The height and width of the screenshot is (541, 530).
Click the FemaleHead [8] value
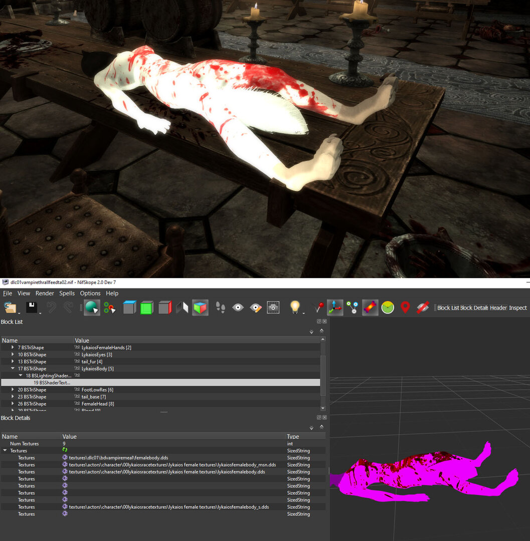click(x=98, y=404)
